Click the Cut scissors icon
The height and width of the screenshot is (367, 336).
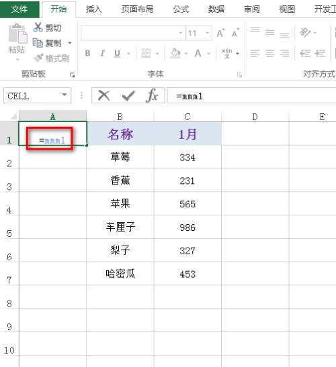tap(38, 28)
